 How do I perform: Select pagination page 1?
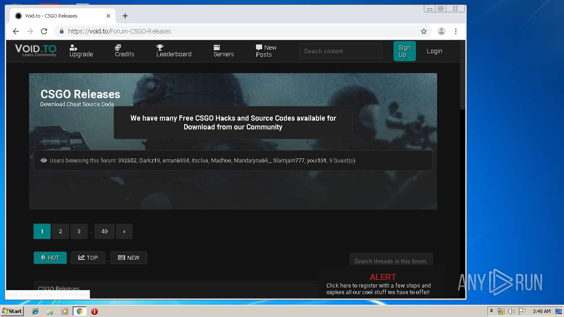click(x=42, y=232)
